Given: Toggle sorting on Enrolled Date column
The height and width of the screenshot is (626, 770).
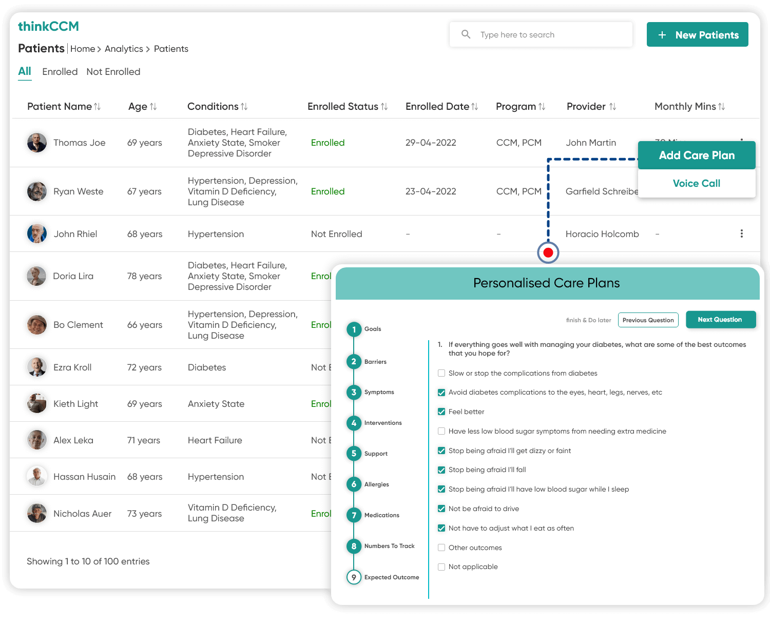Looking at the screenshot, I should pyautogui.click(x=475, y=106).
